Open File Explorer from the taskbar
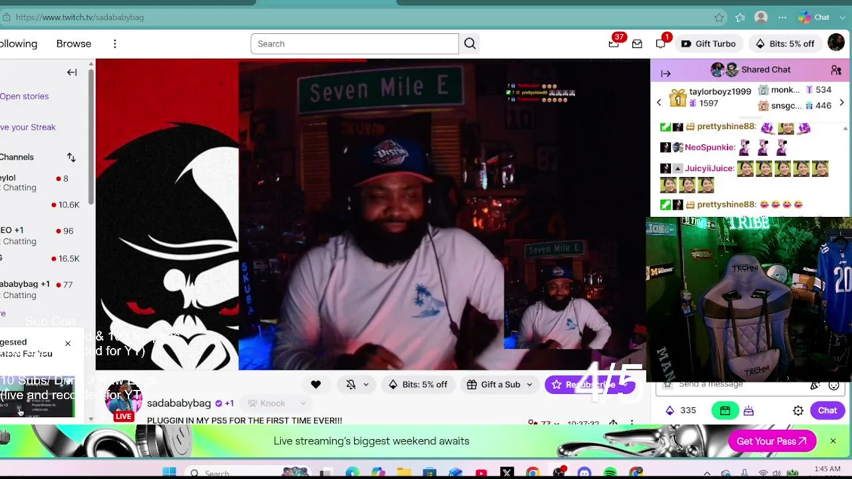Screen dimensions: 852x479 tap(404, 473)
